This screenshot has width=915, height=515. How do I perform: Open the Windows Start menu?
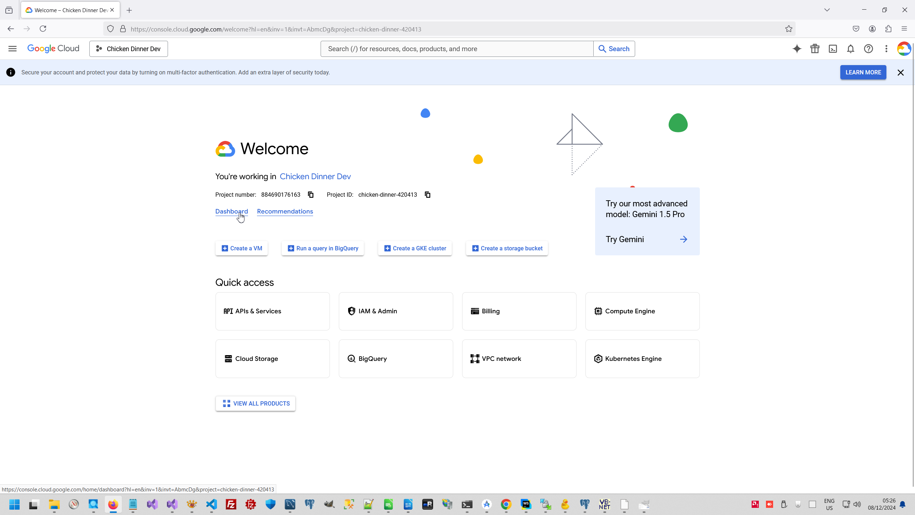14,505
